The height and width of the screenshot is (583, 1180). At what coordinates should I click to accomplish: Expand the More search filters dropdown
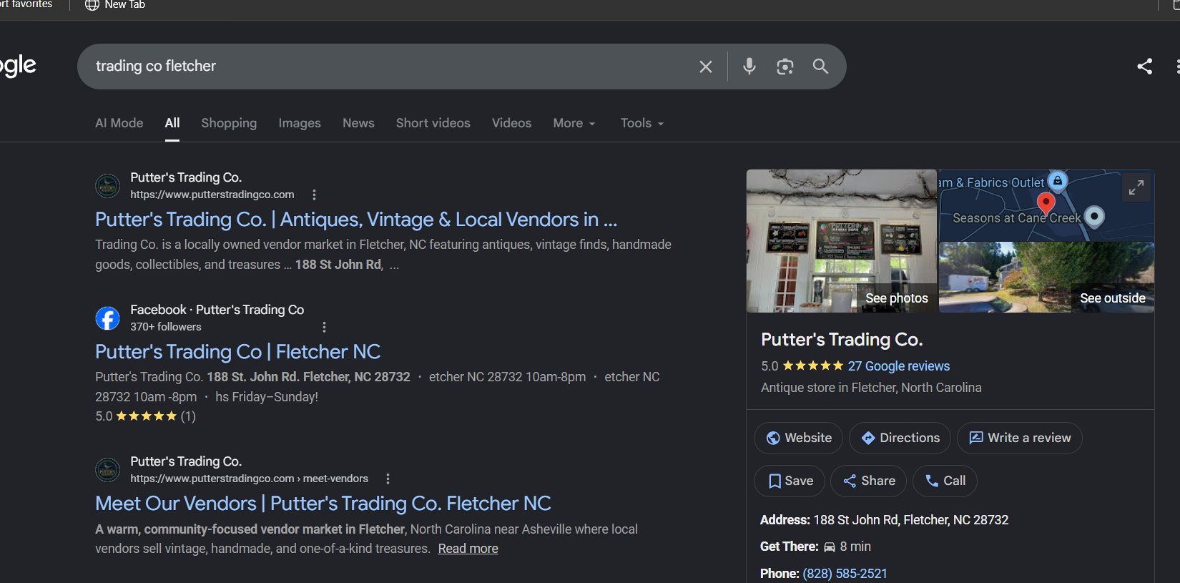click(574, 123)
